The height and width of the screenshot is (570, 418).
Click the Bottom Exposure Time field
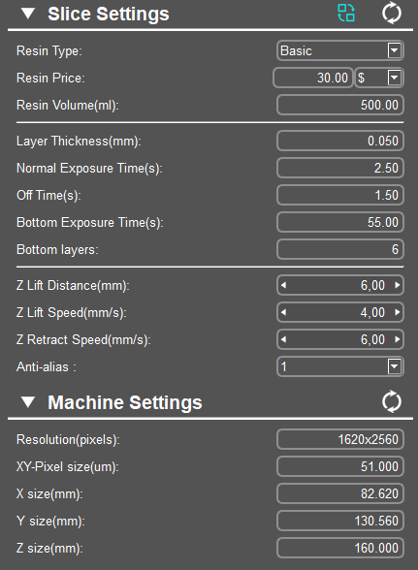tap(340, 222)
